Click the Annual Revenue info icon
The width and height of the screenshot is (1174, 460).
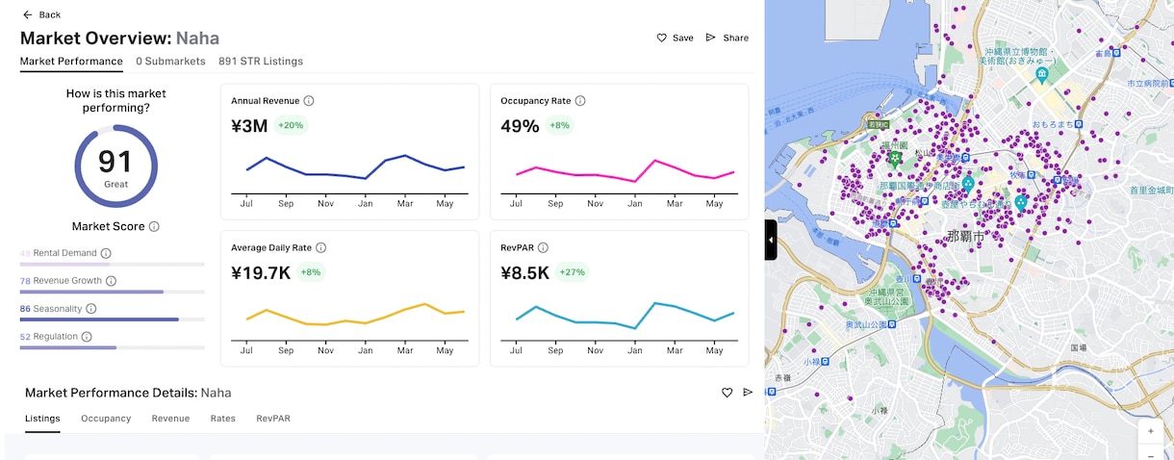[309, 101]
